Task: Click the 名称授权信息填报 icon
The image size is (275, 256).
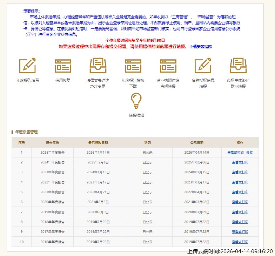Action: tap(203, 66)
